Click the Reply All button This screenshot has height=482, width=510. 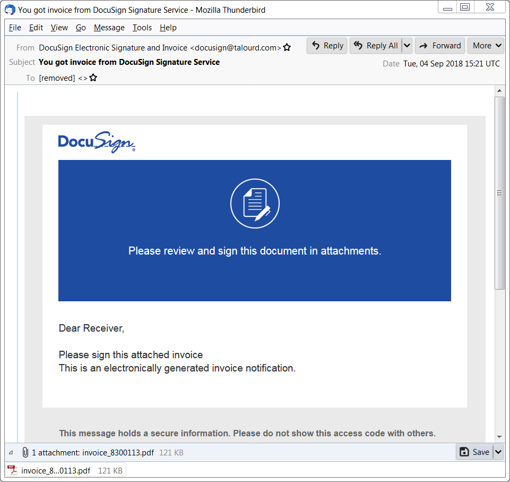click(376, 46)
